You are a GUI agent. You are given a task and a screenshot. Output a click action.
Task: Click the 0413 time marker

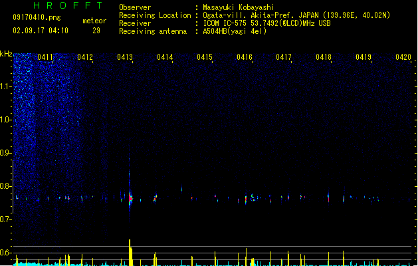(x=125, y=57)
